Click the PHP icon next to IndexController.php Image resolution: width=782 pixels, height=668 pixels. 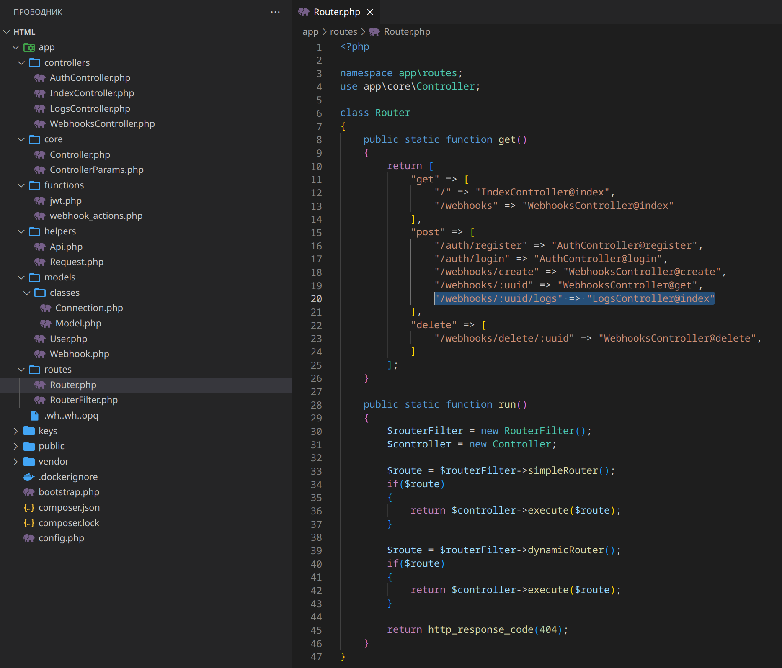(40, 93)
